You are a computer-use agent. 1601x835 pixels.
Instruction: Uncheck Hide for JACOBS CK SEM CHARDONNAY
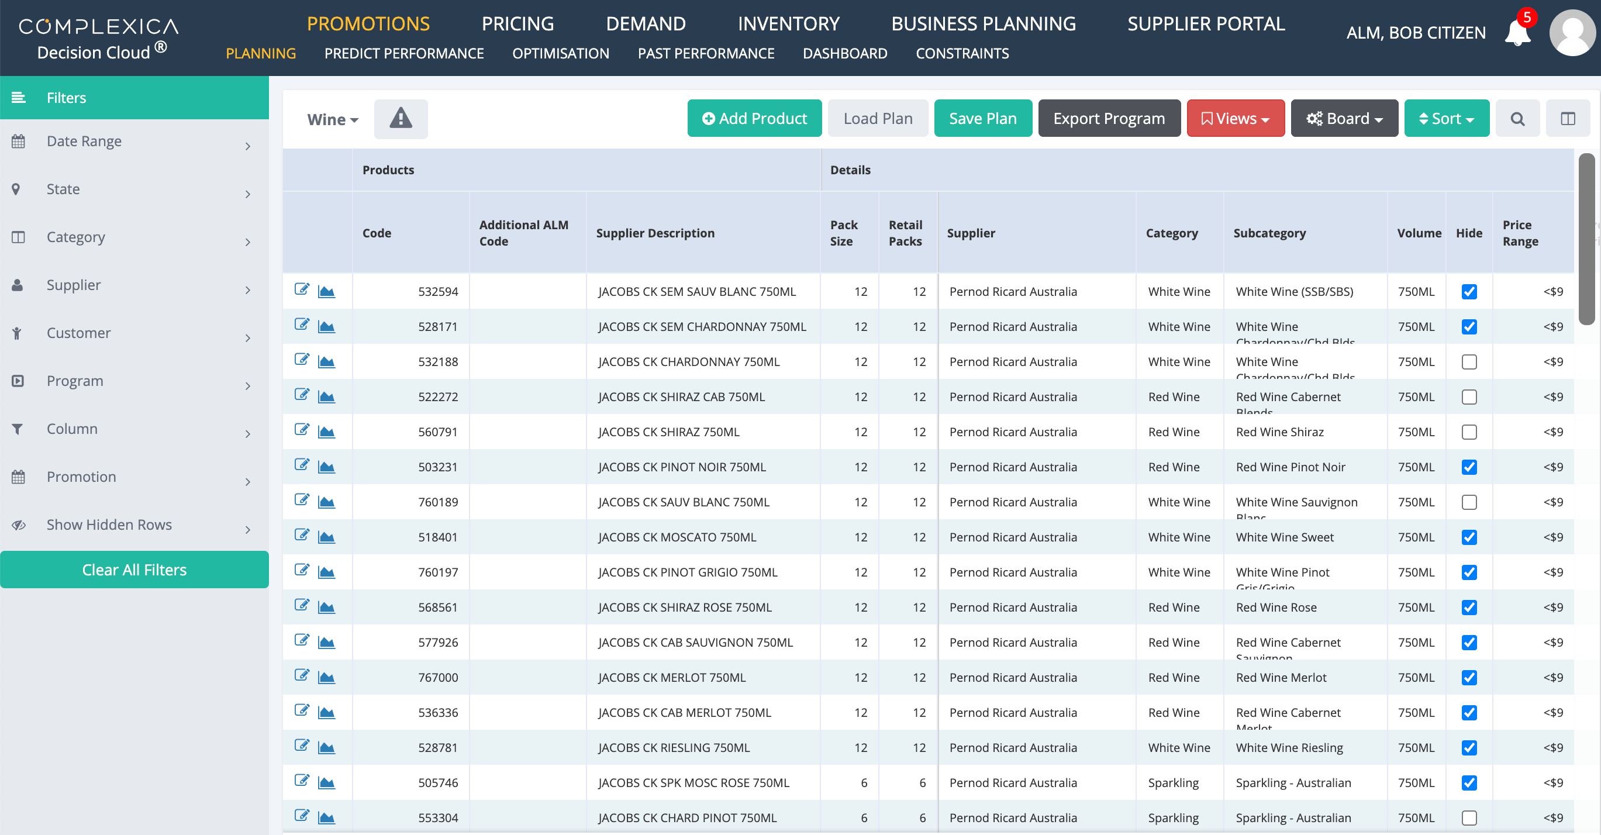pyautogui.click(x=1469, y=327)
